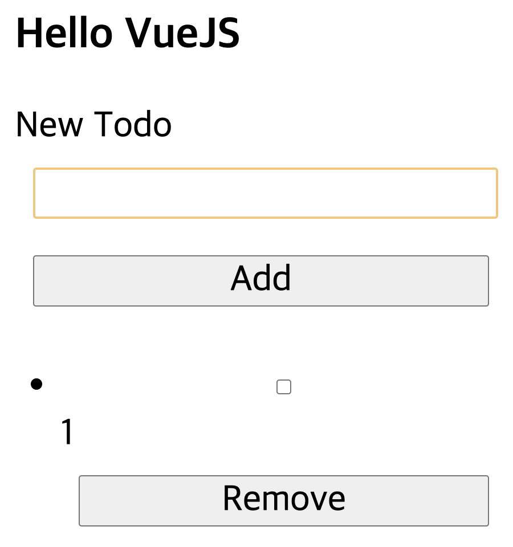513x547 pixels.
Task: Check the completion box of the first todo
Action: click(x=283, y=387)
